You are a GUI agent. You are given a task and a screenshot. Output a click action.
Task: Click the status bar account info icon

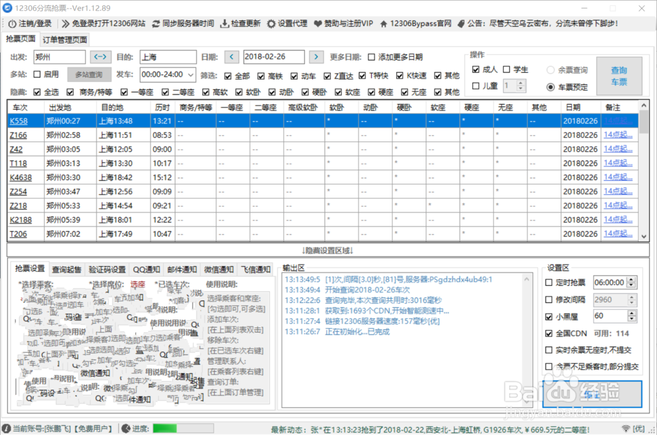pos(7,428)
